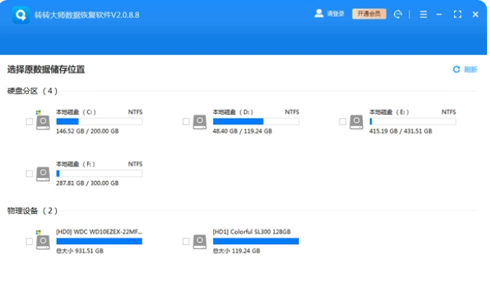Click the C: drive usage bar
This screenshot has height=289, width=490.
pyautogui.click(x=99, y=121)
